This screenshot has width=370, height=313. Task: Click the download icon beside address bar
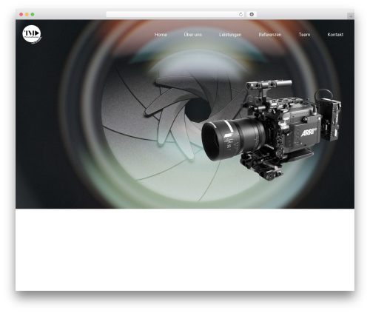coord(252,15)
